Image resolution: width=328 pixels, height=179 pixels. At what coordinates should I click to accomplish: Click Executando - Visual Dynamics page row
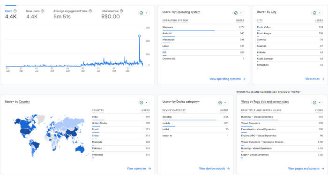click(x=282, y=130)
